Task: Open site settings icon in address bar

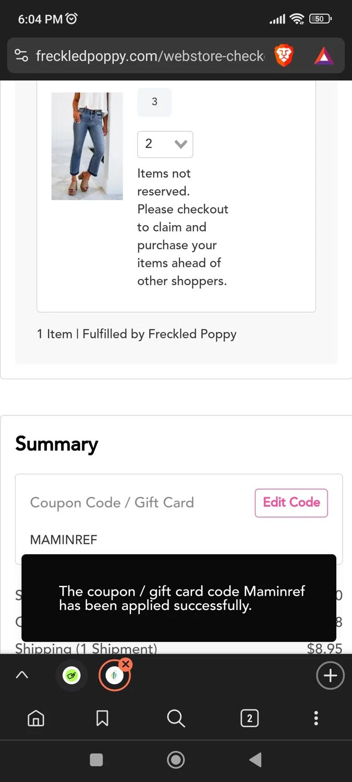Action: (21, 55)
